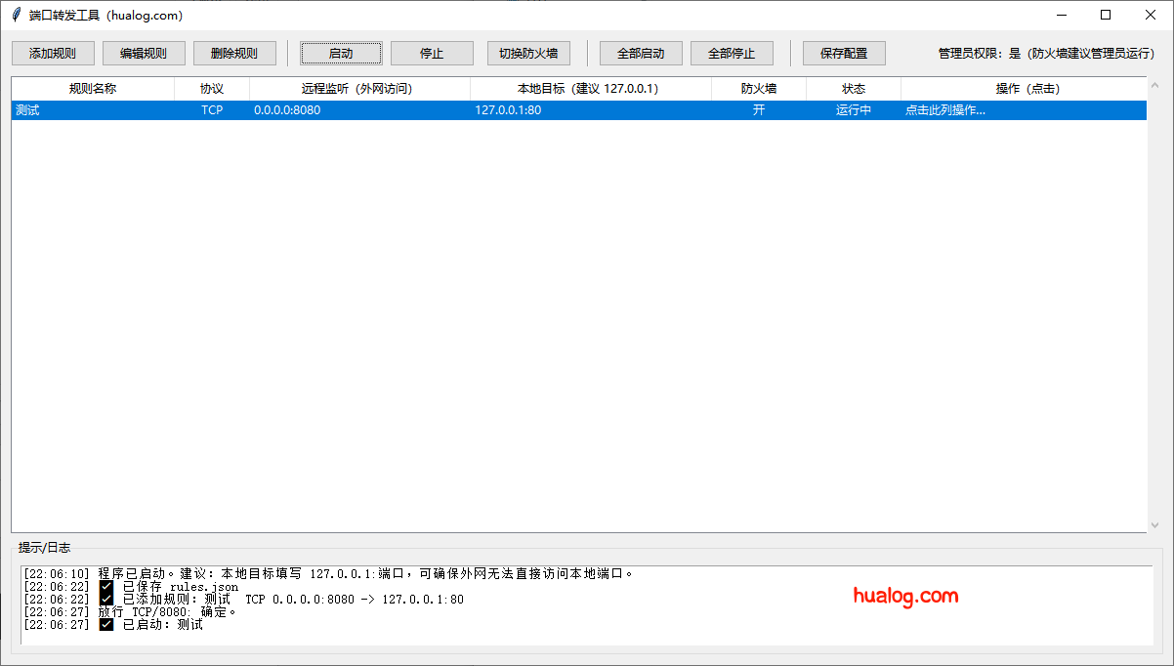The image size is (1174, 666).
Task: Open the 添加规则 button to add a rule
Action: pos(53,53)
